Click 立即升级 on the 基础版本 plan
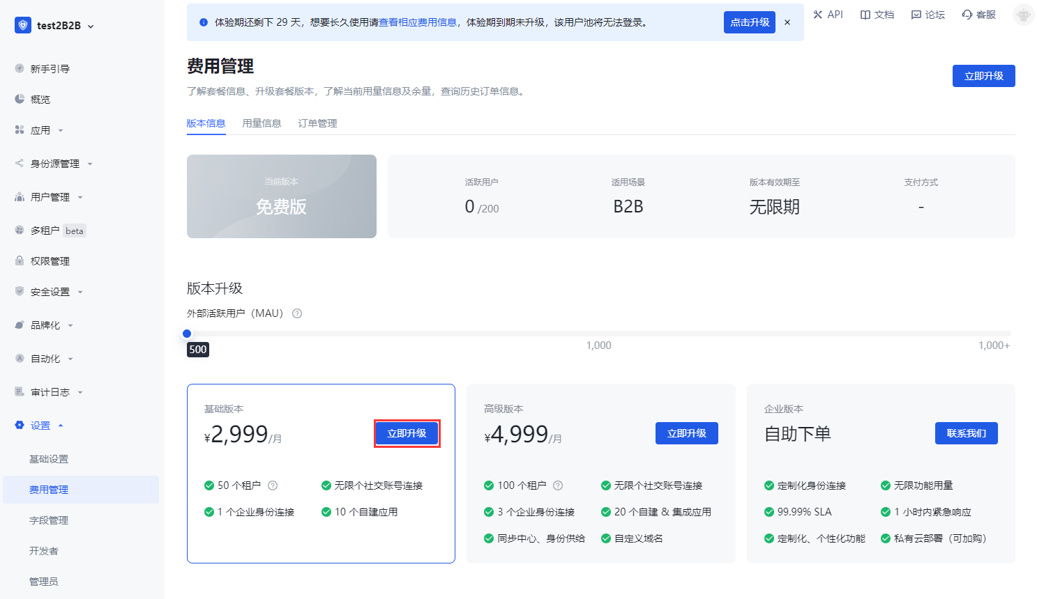Image resolution: width=1037 pixels, height=599 pixels. click(407, 433)
